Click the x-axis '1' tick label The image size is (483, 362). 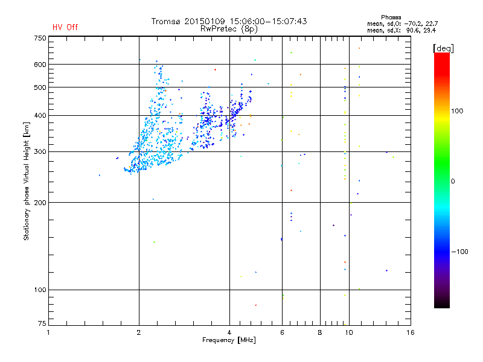click(48, 332)
